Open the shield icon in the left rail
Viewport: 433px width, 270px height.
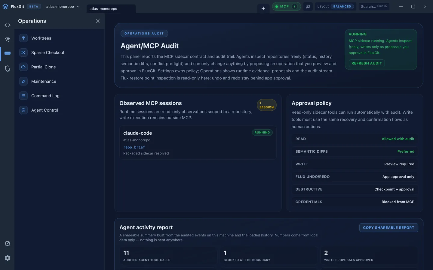point(8,69)
